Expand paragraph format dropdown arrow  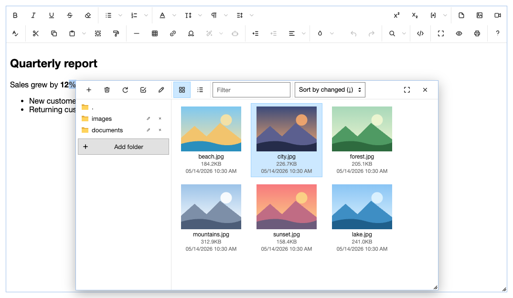pyautogui.click(x=226, y=15)
